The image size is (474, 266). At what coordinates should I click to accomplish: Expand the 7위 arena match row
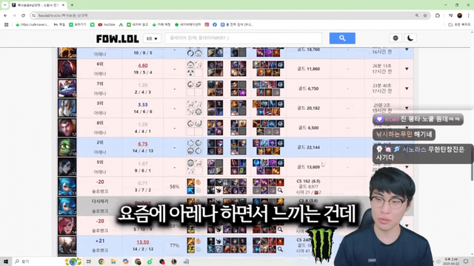pos(407,89)
